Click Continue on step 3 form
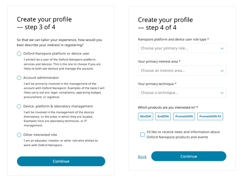This screenshot has width=243, height=183. tap(61, 161)
